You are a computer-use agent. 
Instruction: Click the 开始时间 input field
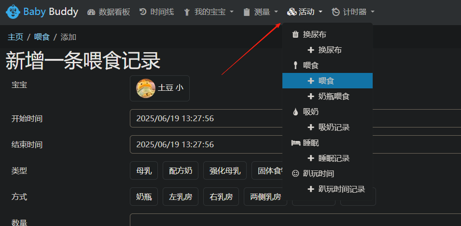pos(295,118)
